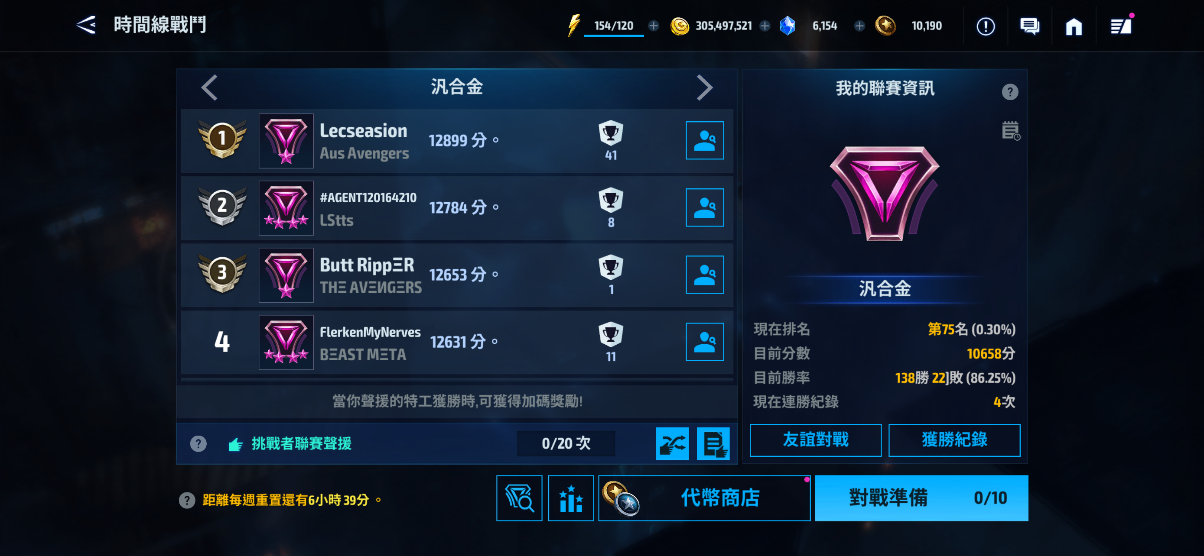The width and height of the screenshot is (1204, 556).
Task: Open the main menu icon with red dot
Action: point(1121,26)
